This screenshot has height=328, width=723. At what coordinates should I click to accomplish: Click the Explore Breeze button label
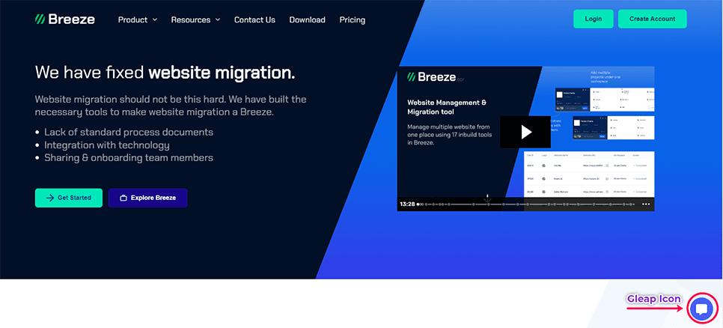pos(153,198)
